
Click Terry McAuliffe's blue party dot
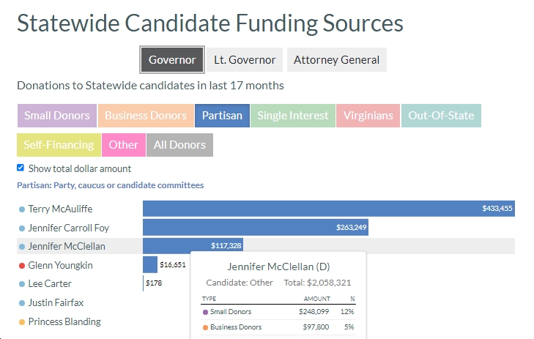[22, 209]
